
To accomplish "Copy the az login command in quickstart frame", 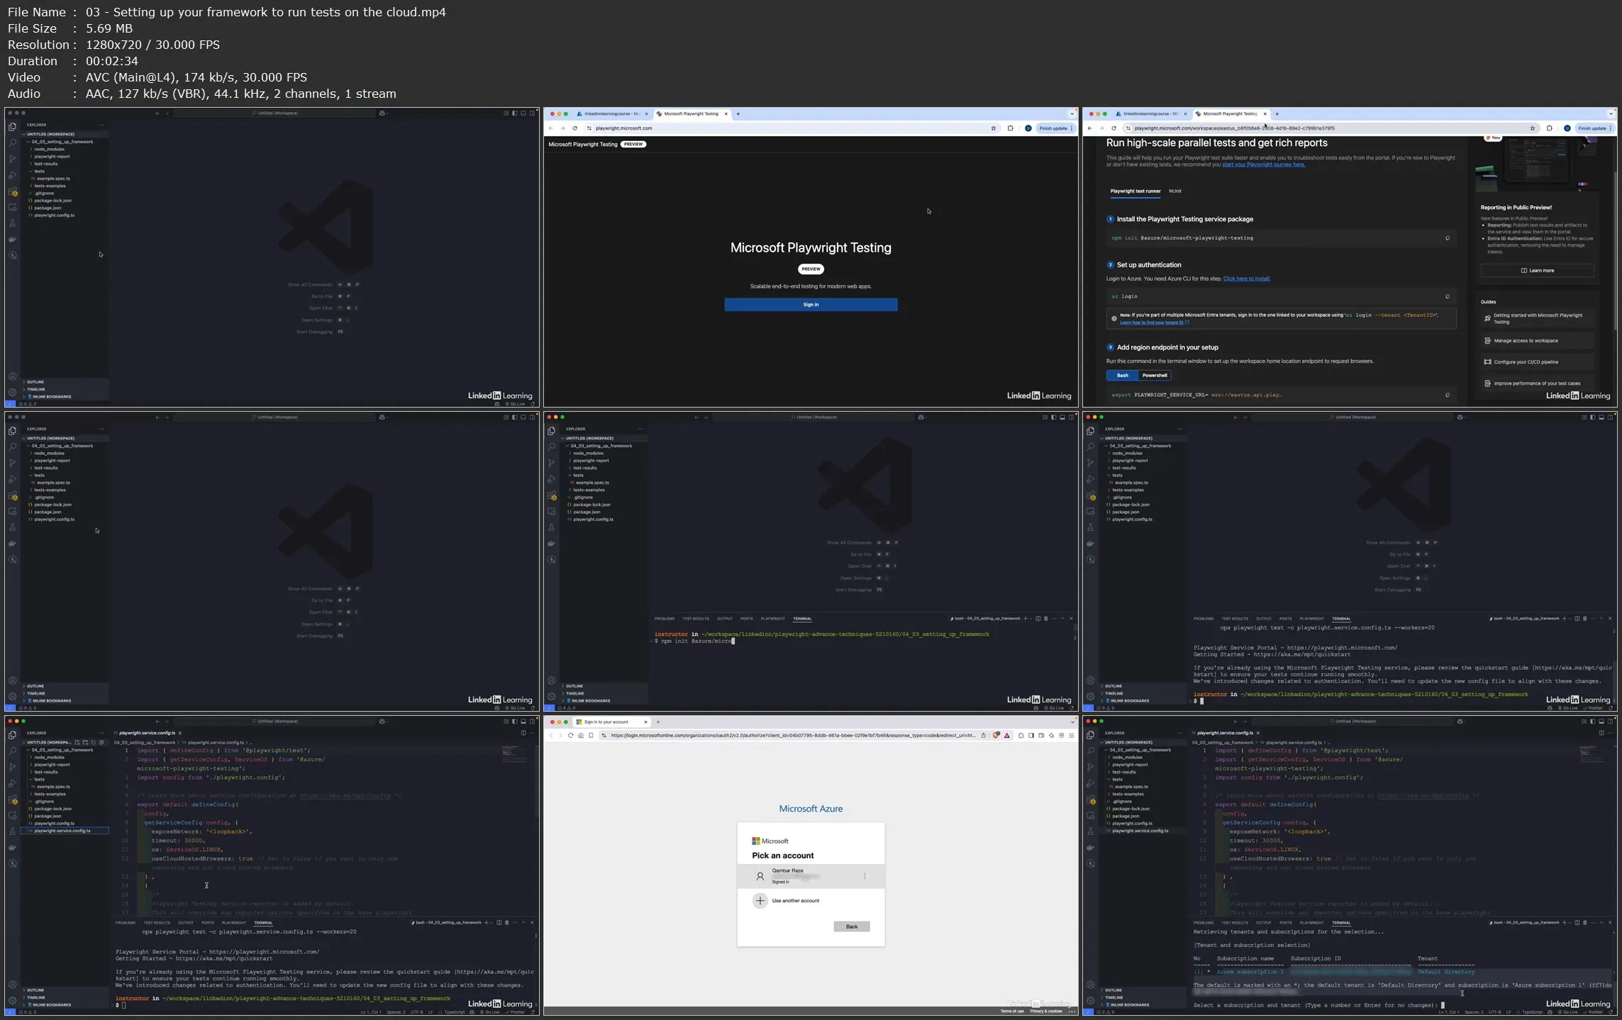I will (x=1447, y=296).
